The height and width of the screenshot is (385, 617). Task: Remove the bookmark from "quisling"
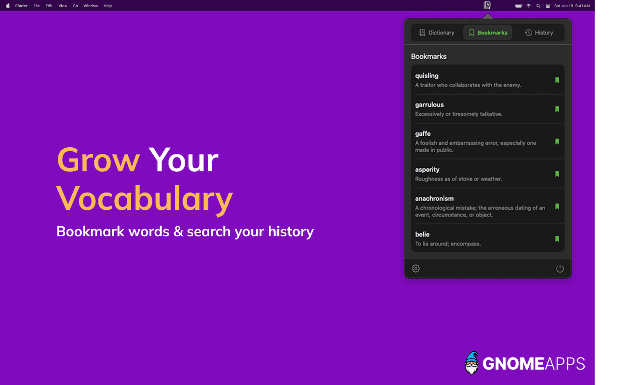(557, 80)
